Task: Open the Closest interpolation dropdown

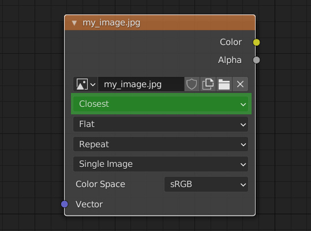Action: point(160,104)
